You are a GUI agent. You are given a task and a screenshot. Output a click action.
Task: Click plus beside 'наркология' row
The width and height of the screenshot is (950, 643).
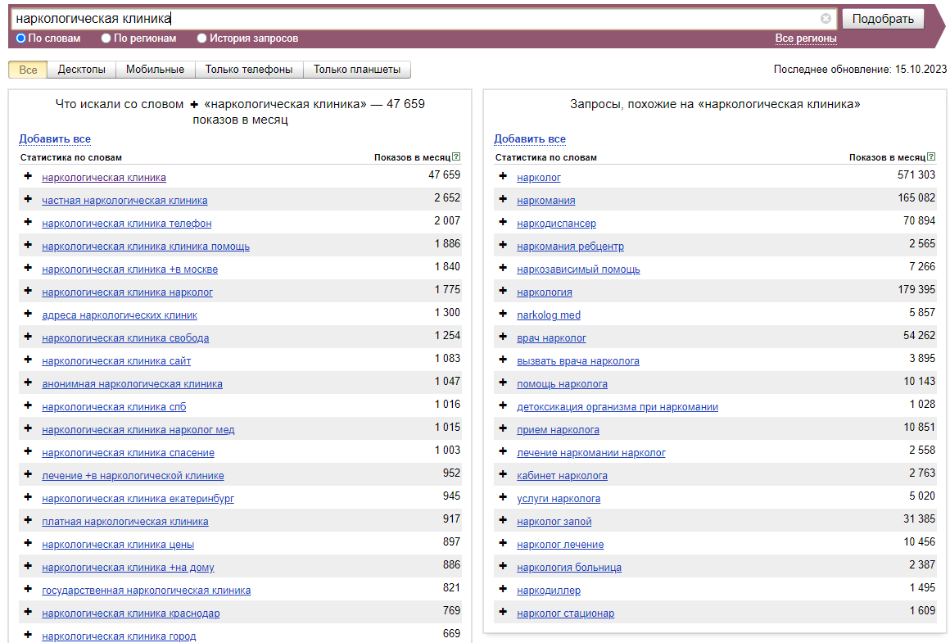point(503,291)
